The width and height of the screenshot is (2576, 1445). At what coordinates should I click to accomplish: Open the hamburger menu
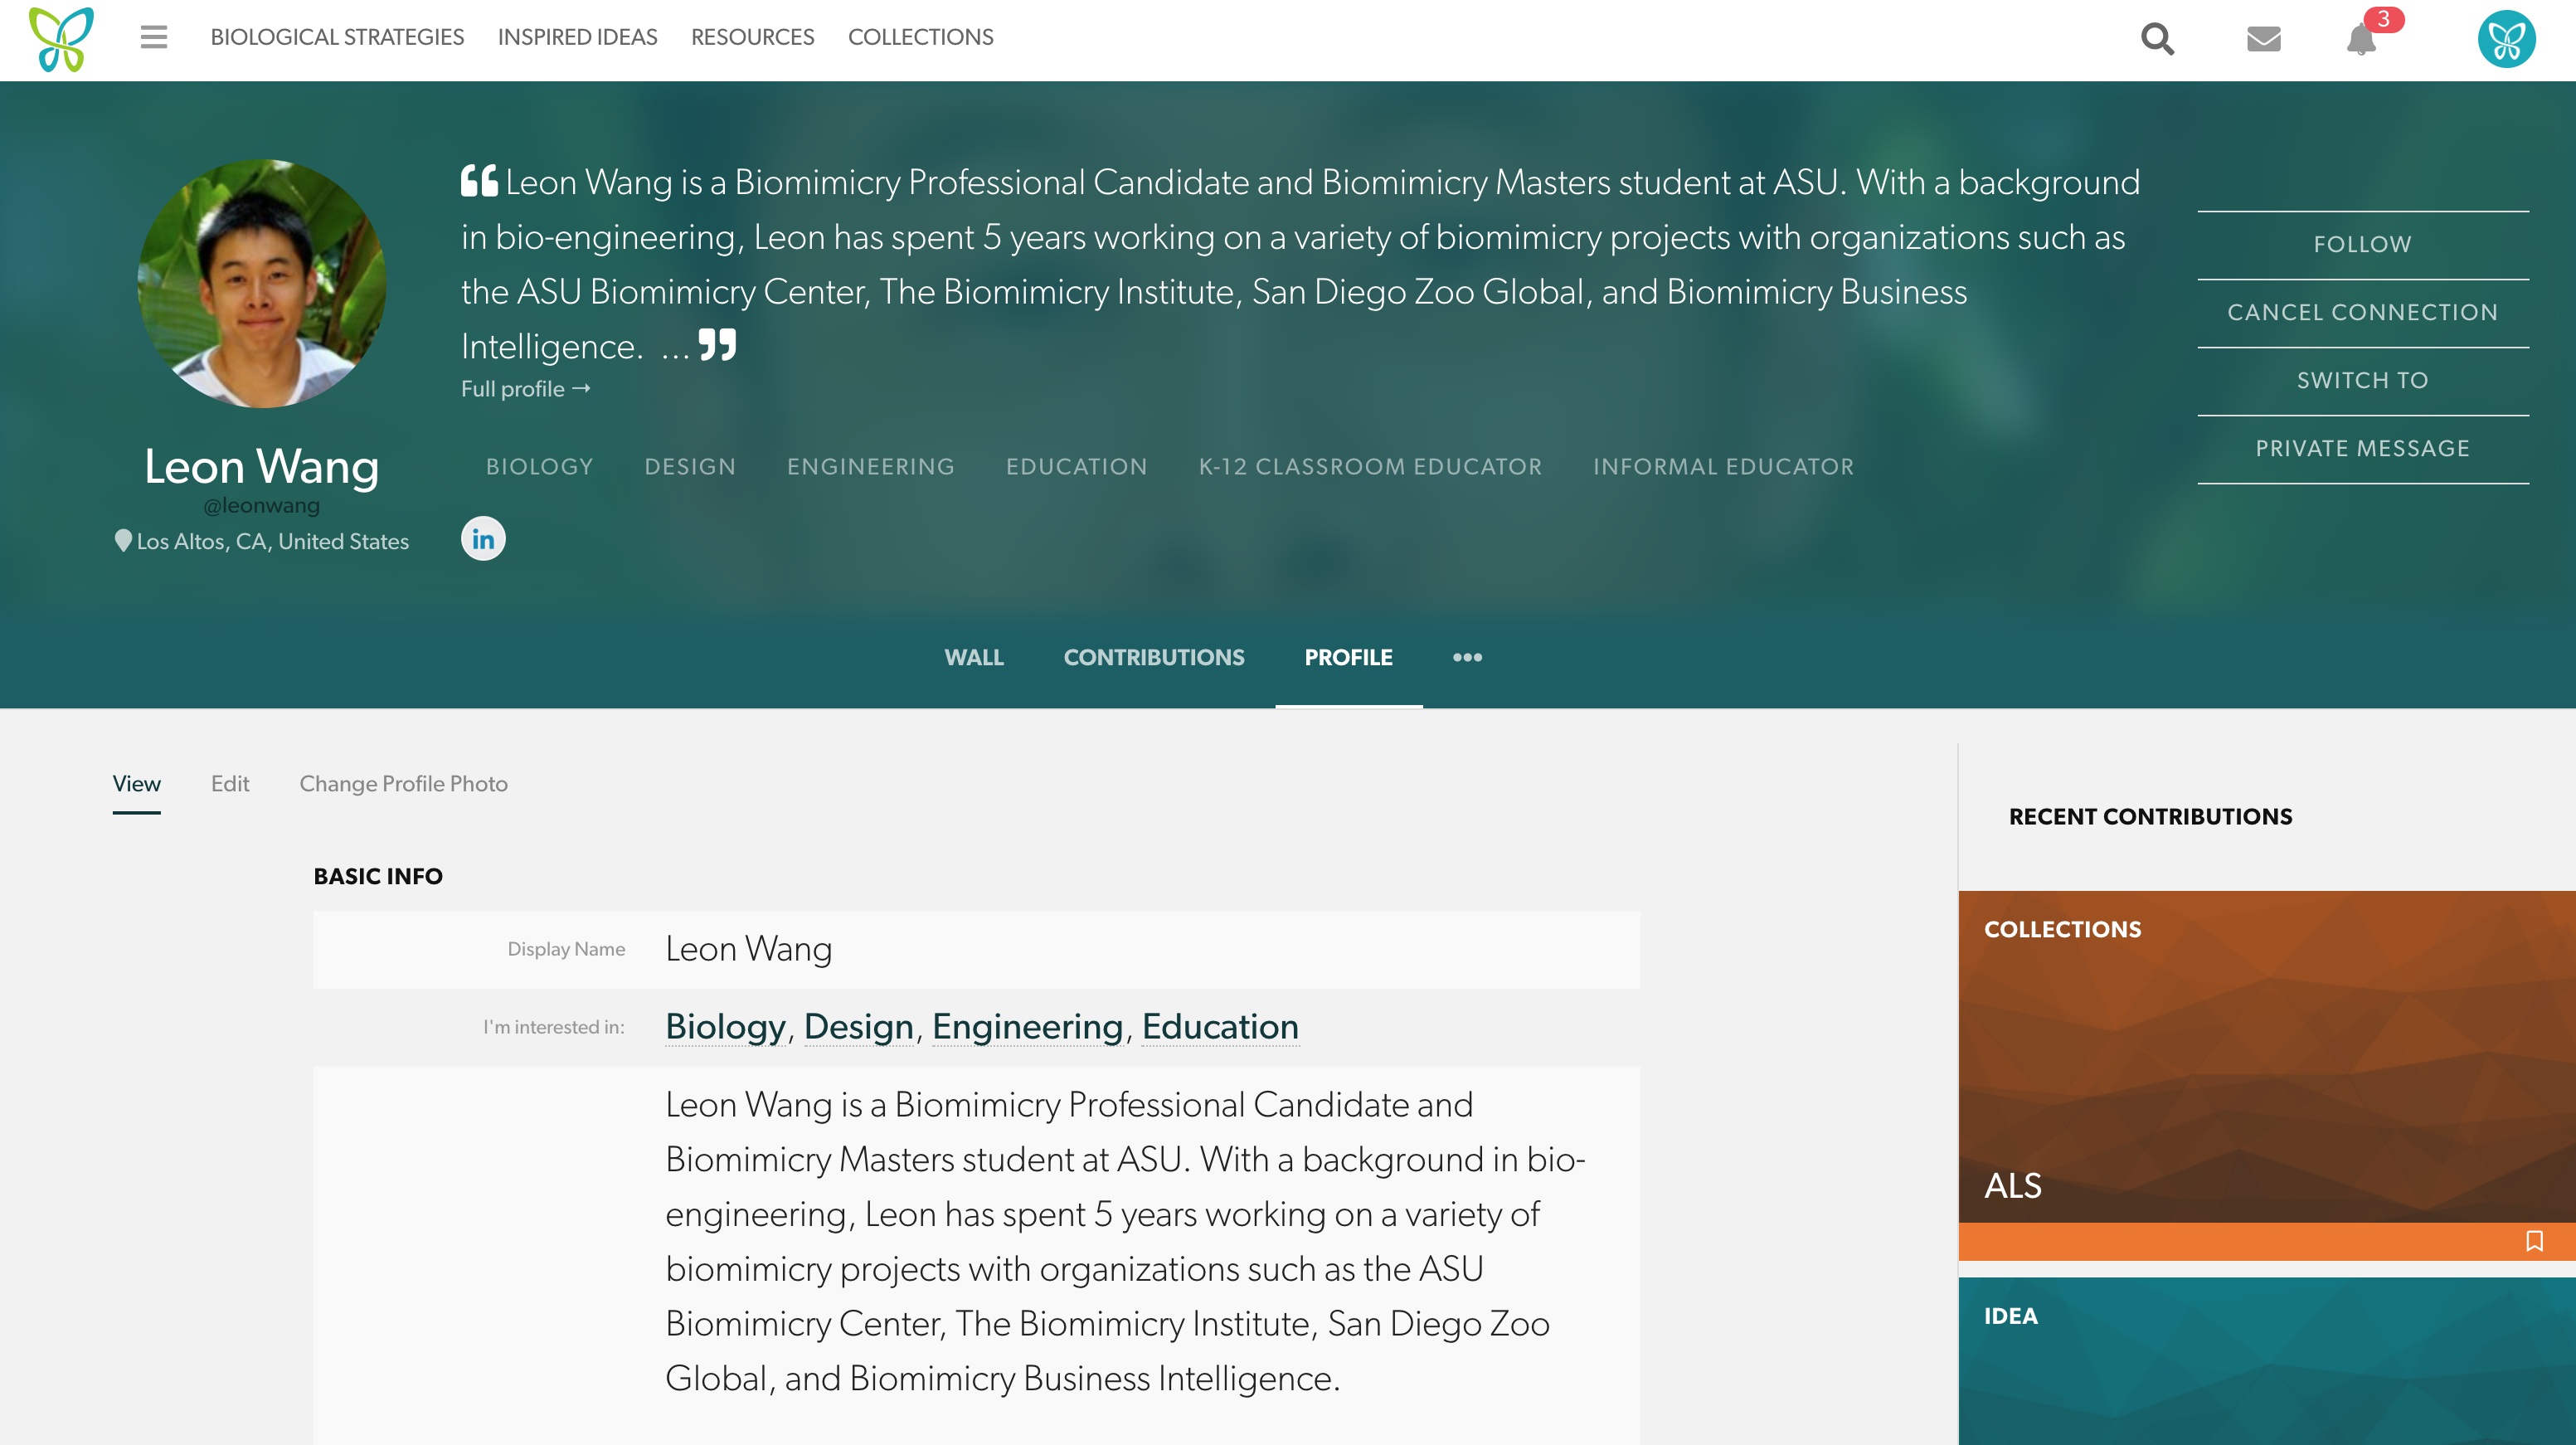pos(153,38)
